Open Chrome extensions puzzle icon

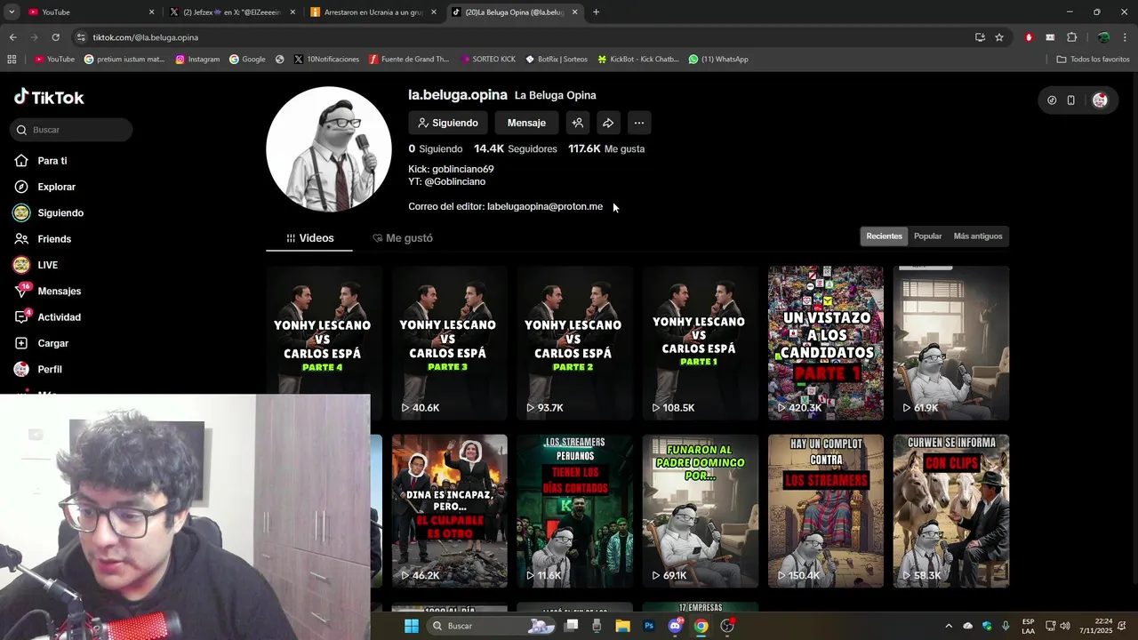click(1071, 37)
